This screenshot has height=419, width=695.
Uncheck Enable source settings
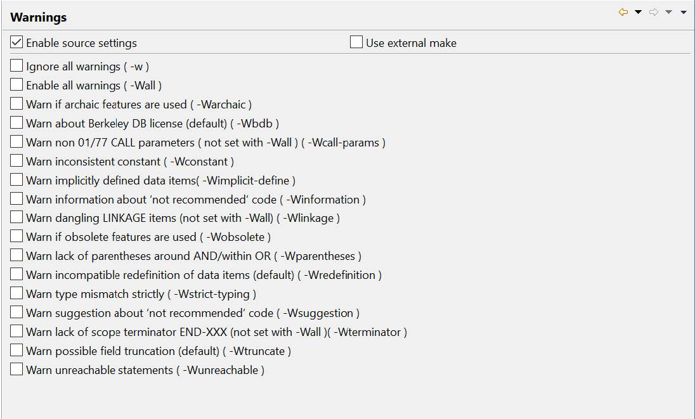coord(17,43)
